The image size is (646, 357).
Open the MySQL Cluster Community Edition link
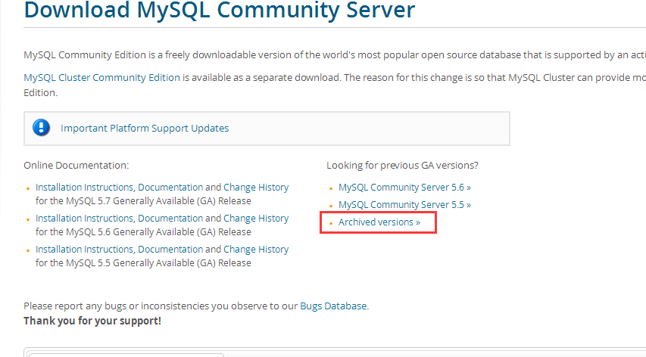[x=101, y=78]
